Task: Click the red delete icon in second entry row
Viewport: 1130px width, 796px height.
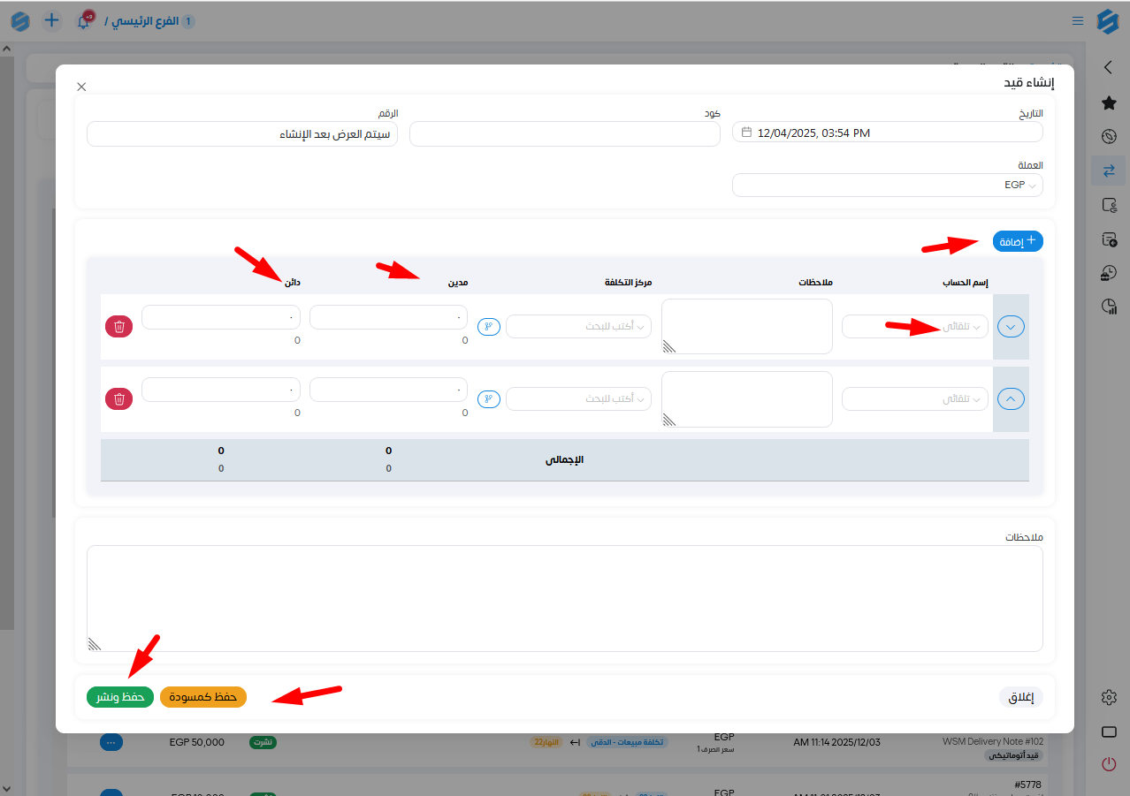Action: tap(118, 398)
